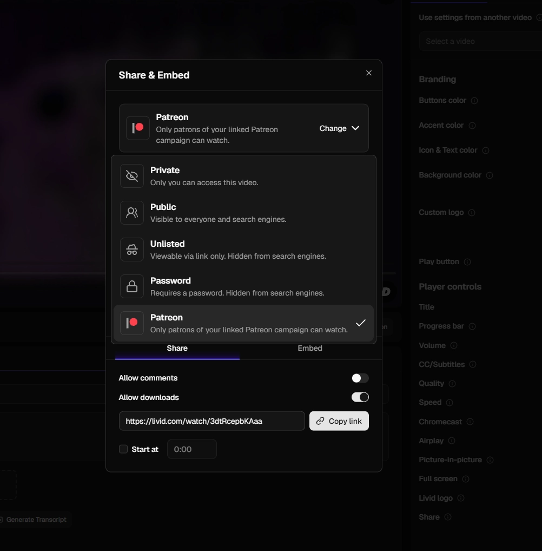Select the Private visibility option
542x551 pixels.
[x=243, y=176]
